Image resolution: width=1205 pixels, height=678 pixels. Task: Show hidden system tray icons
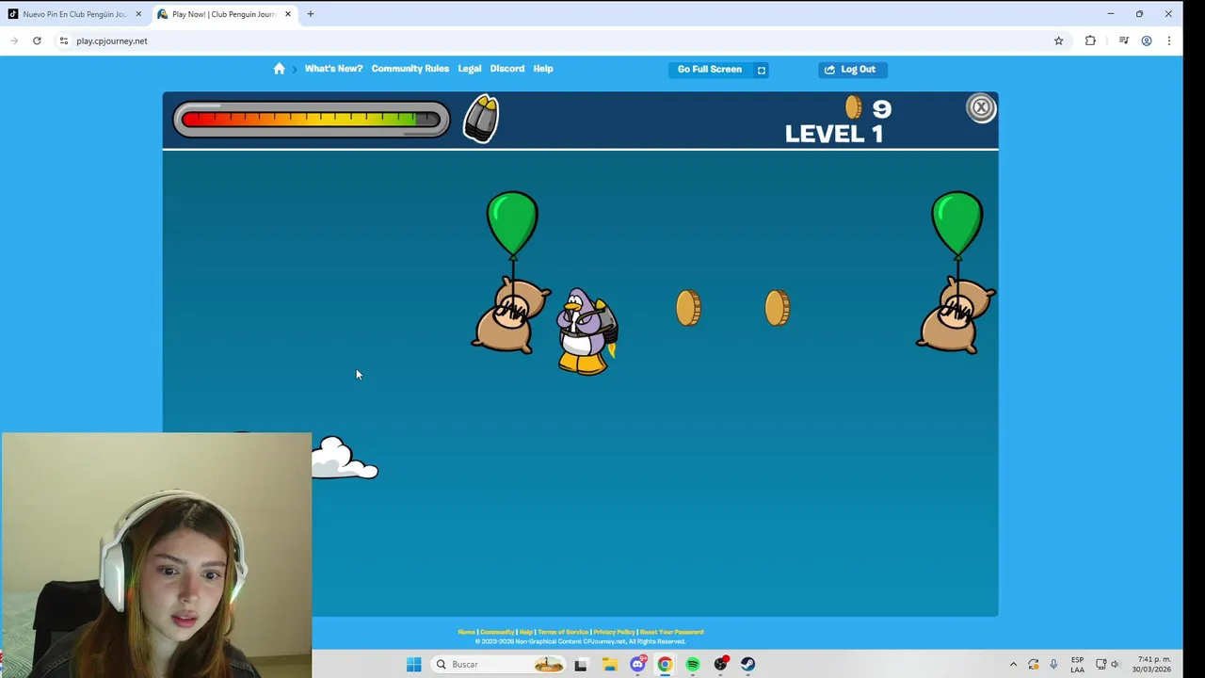pyautogui.click(x=1013, y=665)
